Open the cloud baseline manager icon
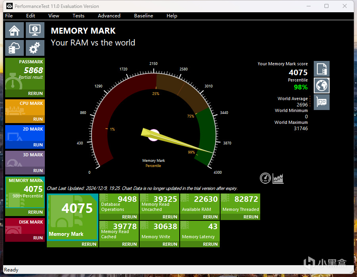357x277 pixels. tap(14, 48)
